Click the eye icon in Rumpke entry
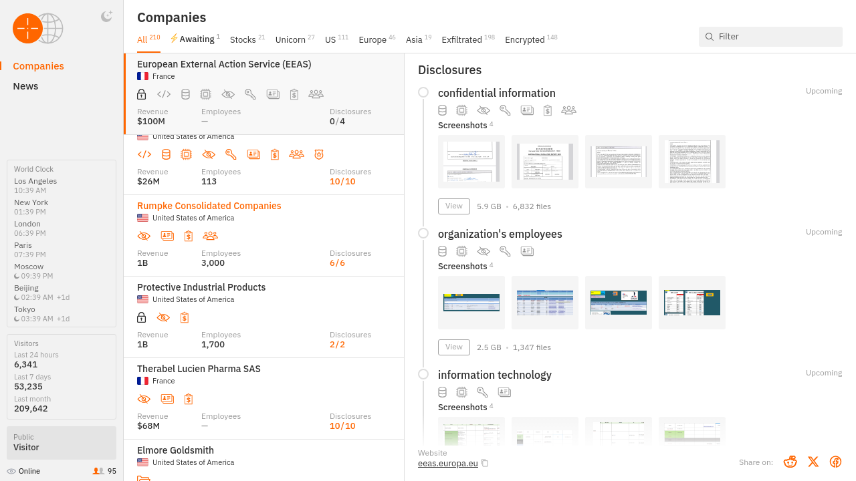This screenshot has height=481, width=856. coord(144,236)
